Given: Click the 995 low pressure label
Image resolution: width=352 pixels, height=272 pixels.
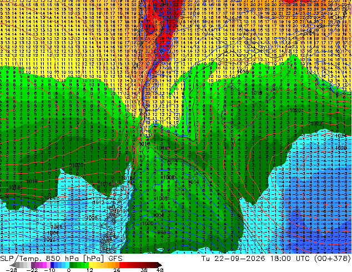Looking at the screenshot, I should [x=162, y=233].
